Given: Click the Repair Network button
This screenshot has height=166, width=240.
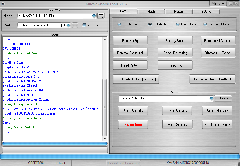Looking at the screenshot, I should point(217,110).
